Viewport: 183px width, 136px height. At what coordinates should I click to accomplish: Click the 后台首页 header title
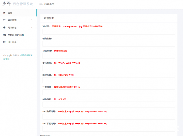49,4
